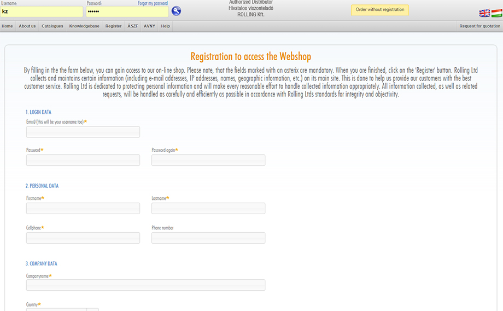Focus the Email registration field
503x311 pixels.
(83, 132)
